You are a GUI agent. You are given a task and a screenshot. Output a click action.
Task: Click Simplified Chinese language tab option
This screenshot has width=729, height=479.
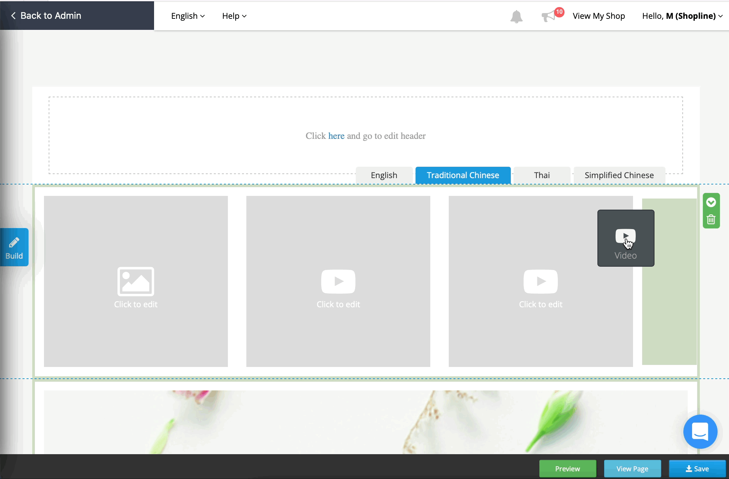619,174
